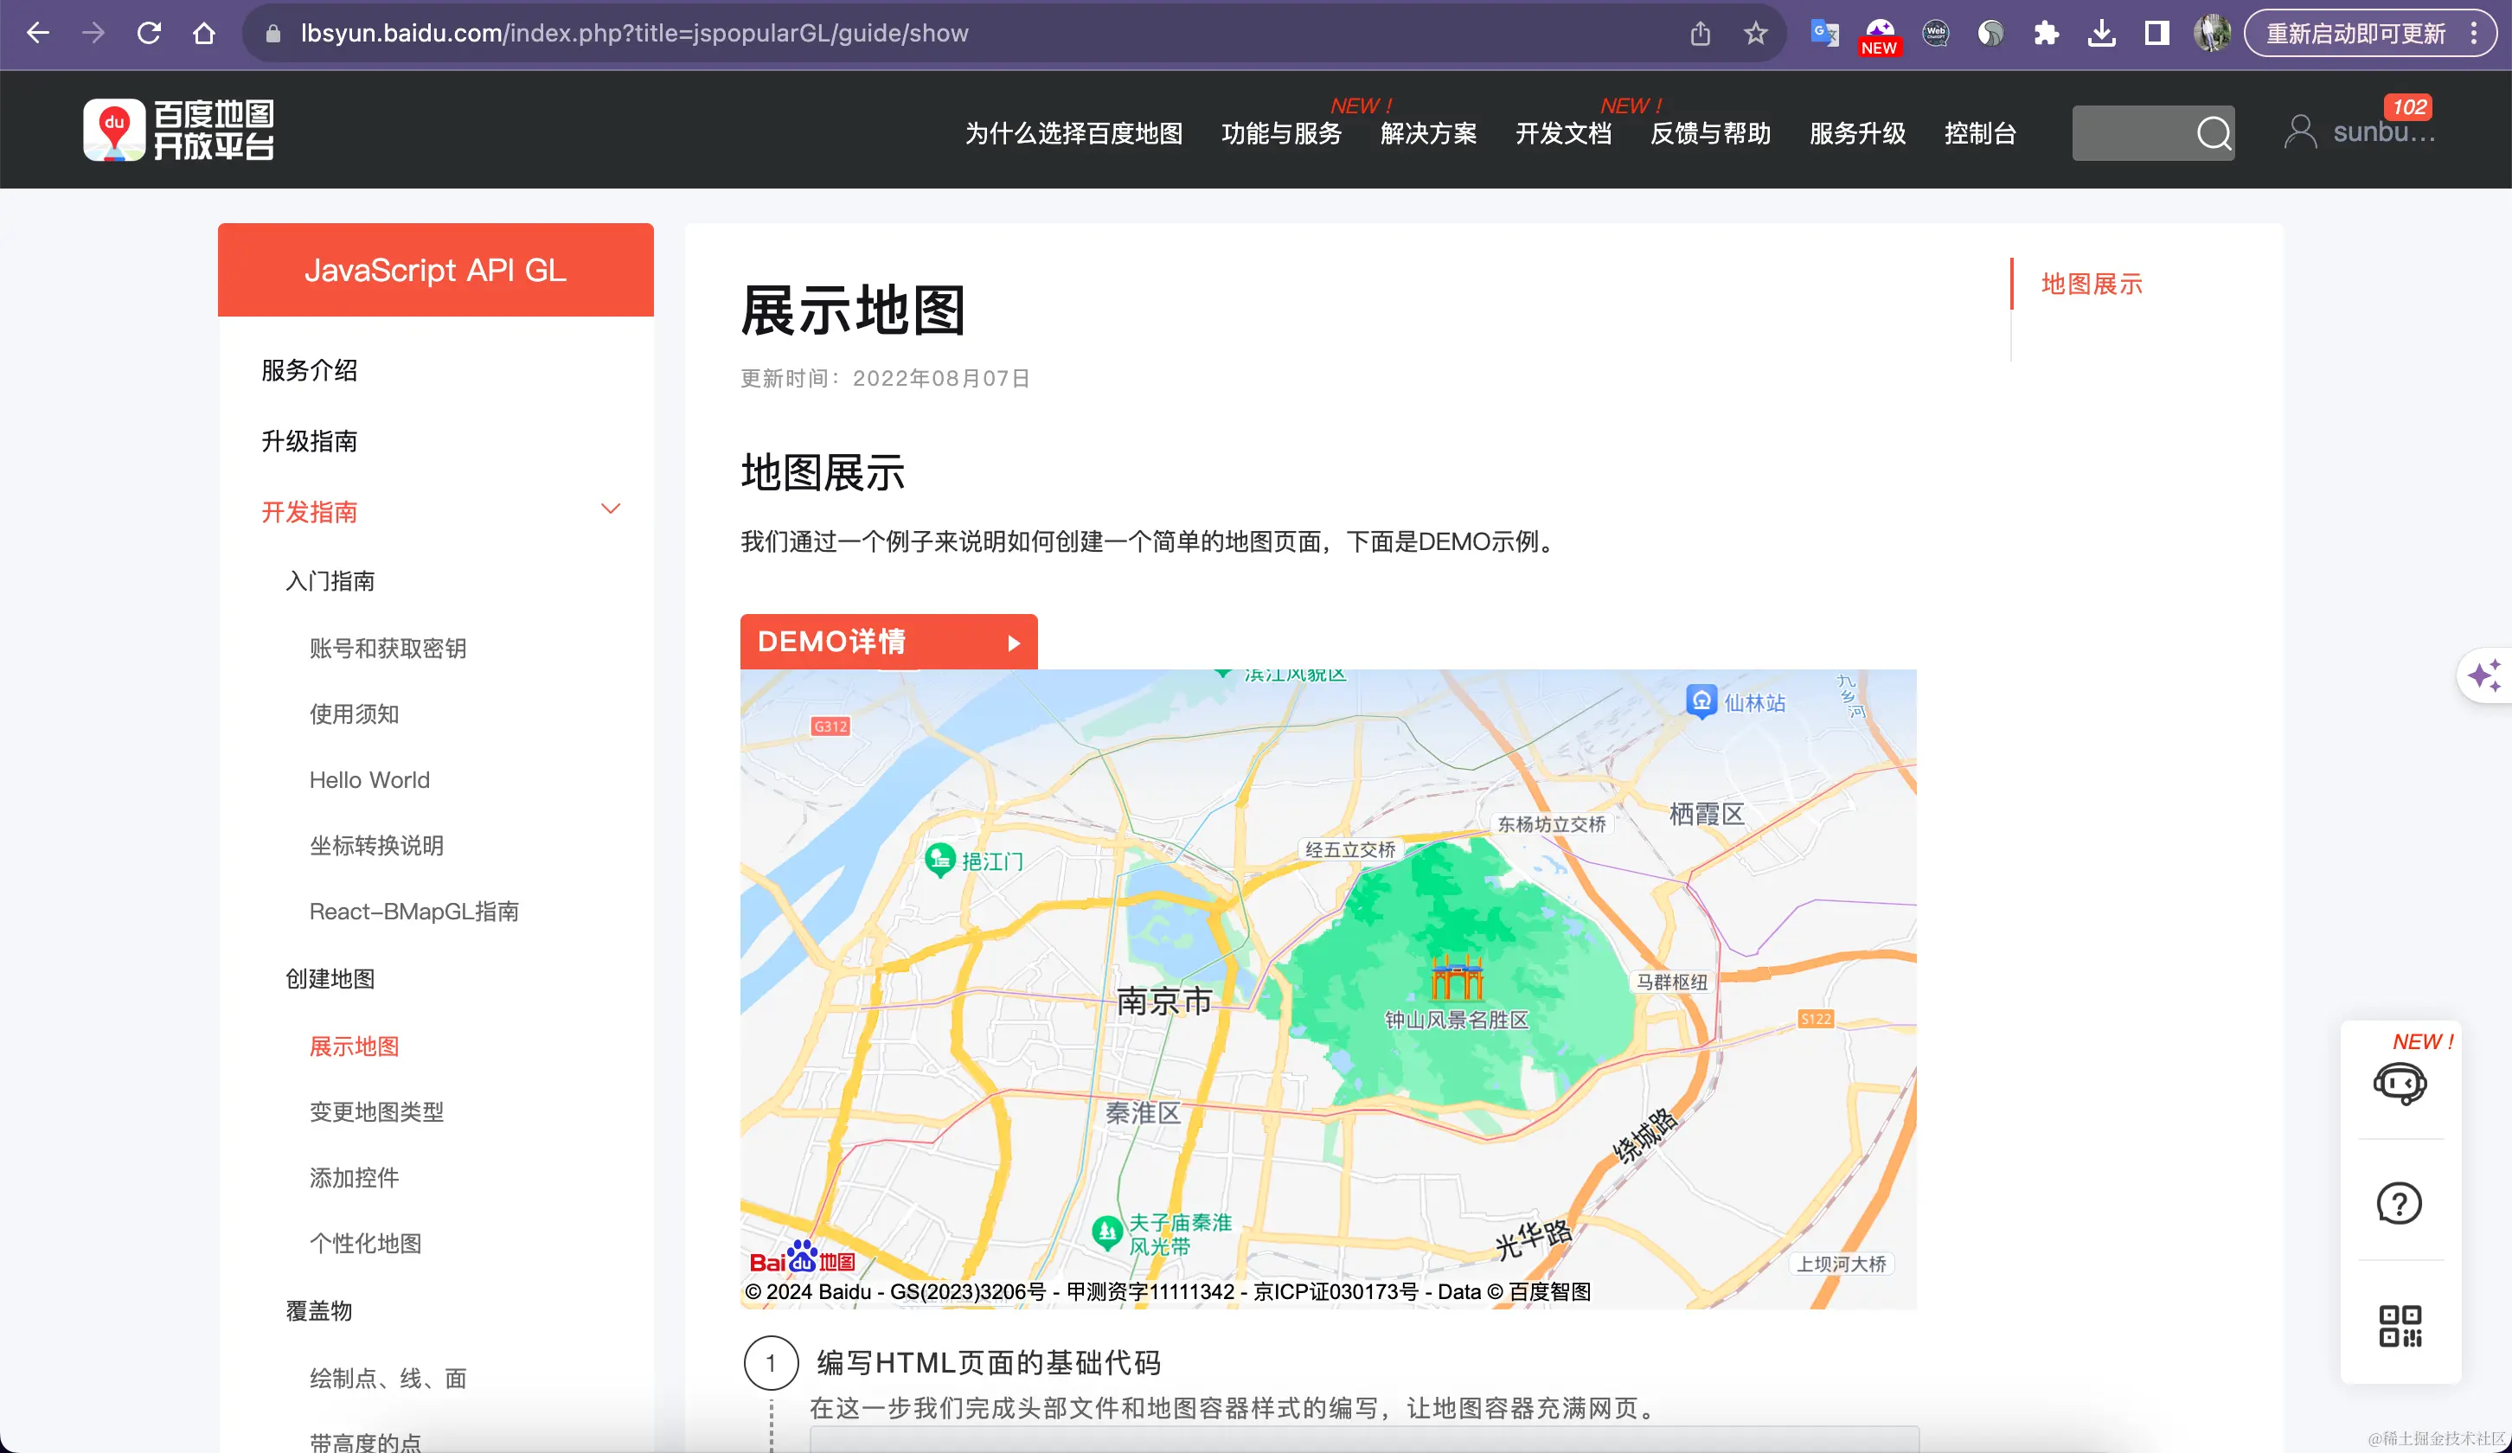The height and width of the screenshot is (1453, 2512).
Task: Open 为什么选择百度地图 nav menu
Action: (x=1073, y=133)
